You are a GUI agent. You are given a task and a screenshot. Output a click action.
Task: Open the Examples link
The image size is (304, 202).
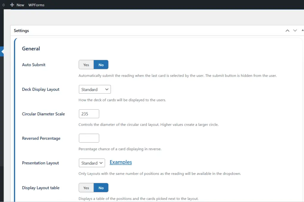(x=121, y=162)
